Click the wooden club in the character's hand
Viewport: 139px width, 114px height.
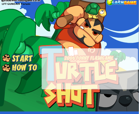[x=65, y=21]
